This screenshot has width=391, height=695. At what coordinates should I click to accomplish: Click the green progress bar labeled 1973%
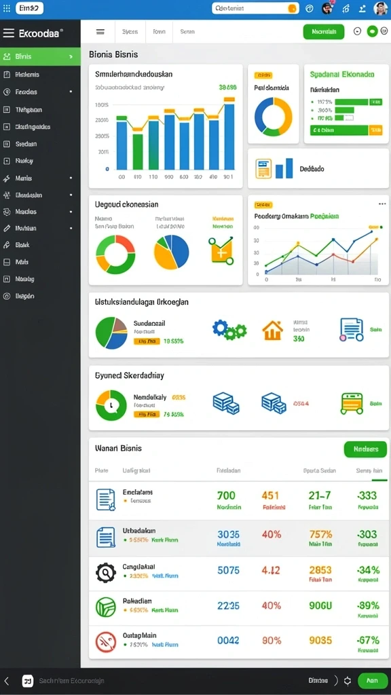(352, 102)
